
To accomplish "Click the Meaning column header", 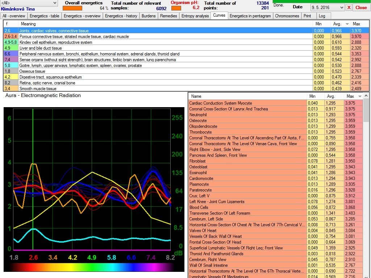I will coord(28,24).
